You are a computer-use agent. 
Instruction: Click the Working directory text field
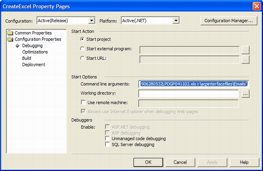click(x=189, y=93)
